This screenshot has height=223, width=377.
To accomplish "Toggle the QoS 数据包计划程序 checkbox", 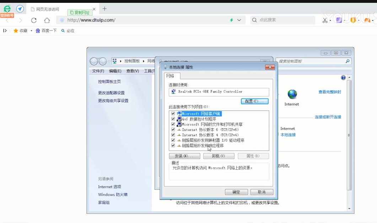I will (x=173, y=119).
